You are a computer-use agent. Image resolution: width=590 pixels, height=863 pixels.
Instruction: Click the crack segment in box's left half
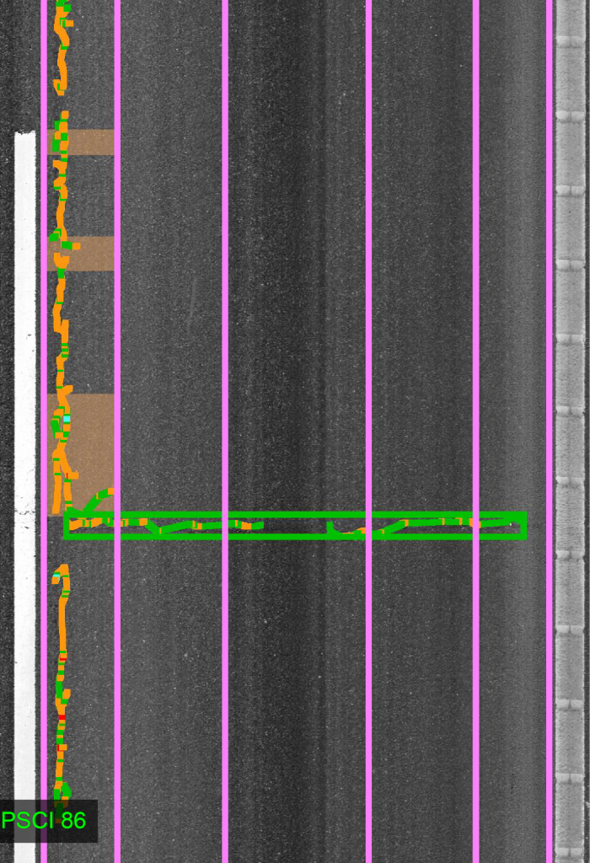[x=169, y=525]
